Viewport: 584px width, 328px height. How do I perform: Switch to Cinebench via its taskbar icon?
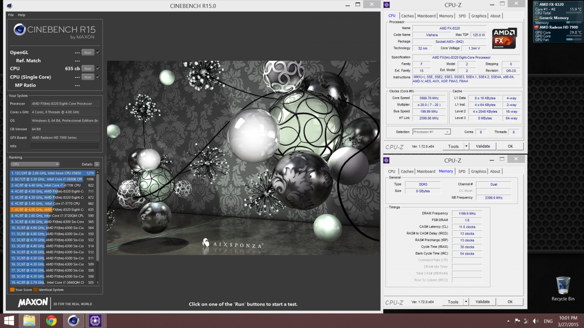73,321
